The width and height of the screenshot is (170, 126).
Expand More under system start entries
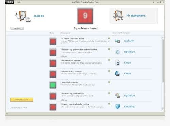64,56
